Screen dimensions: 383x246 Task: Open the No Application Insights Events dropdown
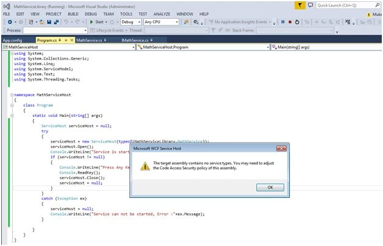point(270,22)
